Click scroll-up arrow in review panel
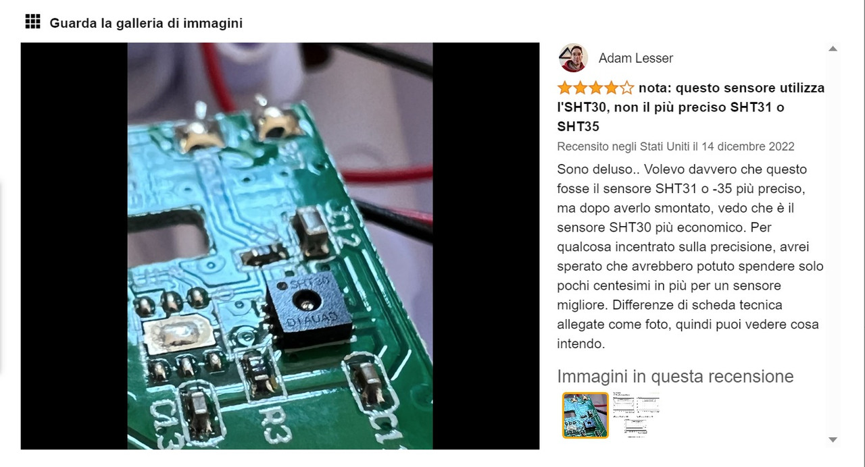Image resolution: width=865 pixels, height=467 pixels. 833,49
